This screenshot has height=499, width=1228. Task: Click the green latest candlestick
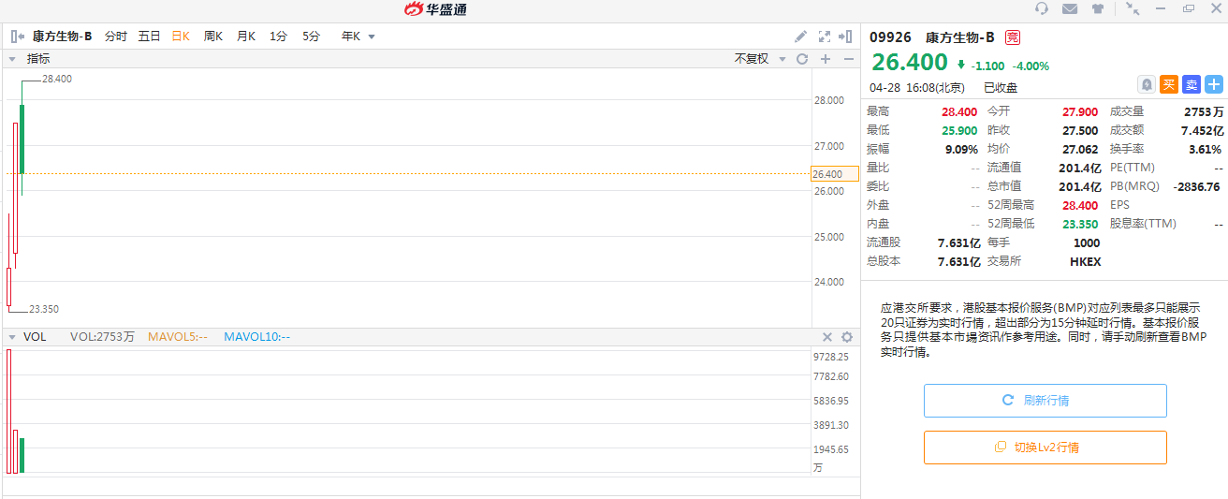[22, 139]
